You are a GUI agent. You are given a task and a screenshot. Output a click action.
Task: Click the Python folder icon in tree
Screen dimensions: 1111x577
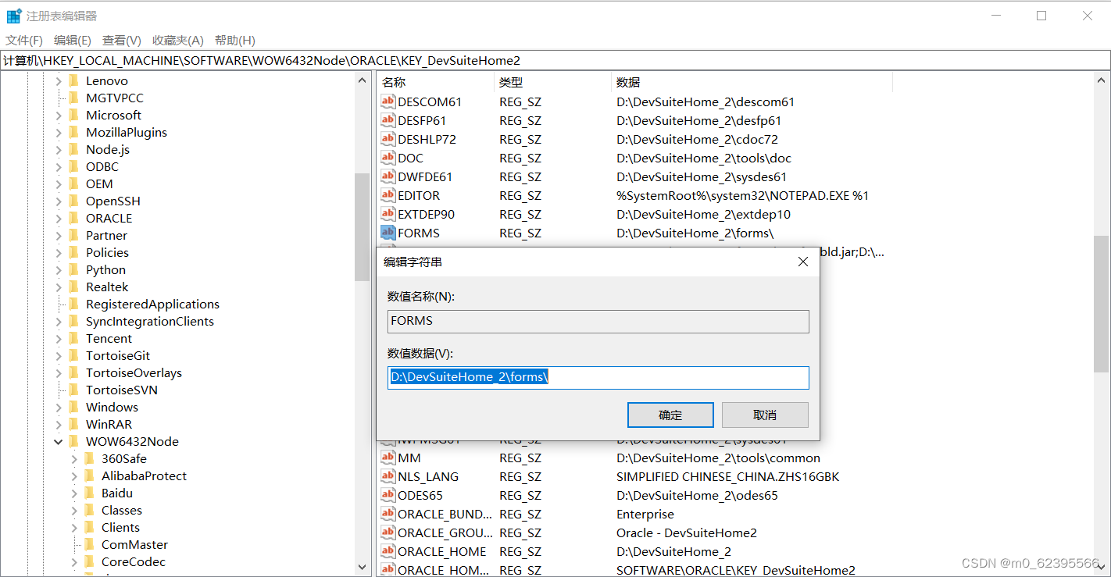73,269
